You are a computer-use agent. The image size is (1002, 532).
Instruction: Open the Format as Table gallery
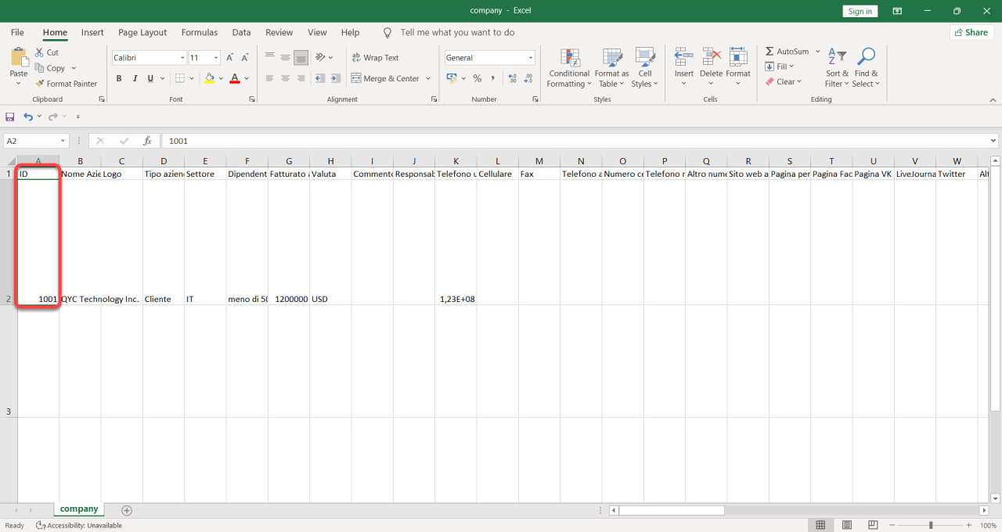(x=611, y=68)
